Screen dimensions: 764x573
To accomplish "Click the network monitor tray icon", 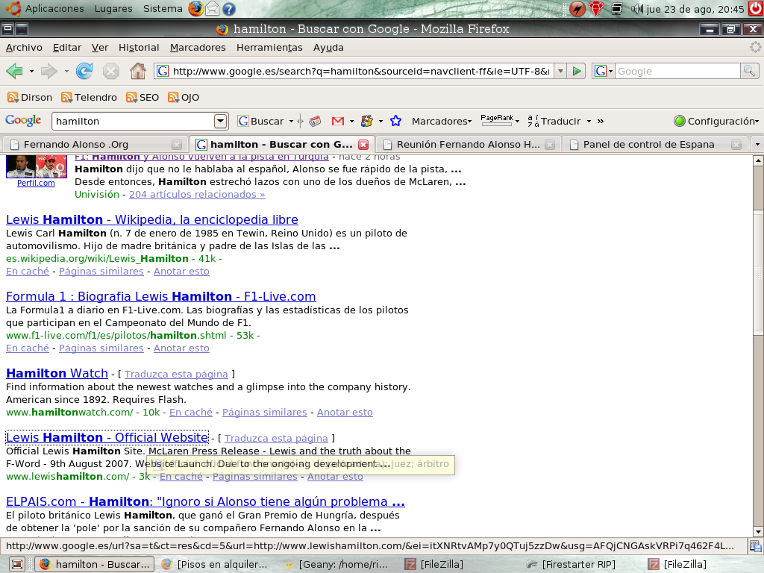I will point(617,9).
